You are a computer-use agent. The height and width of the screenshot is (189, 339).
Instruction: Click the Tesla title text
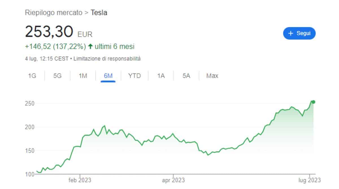coord(99,12)
